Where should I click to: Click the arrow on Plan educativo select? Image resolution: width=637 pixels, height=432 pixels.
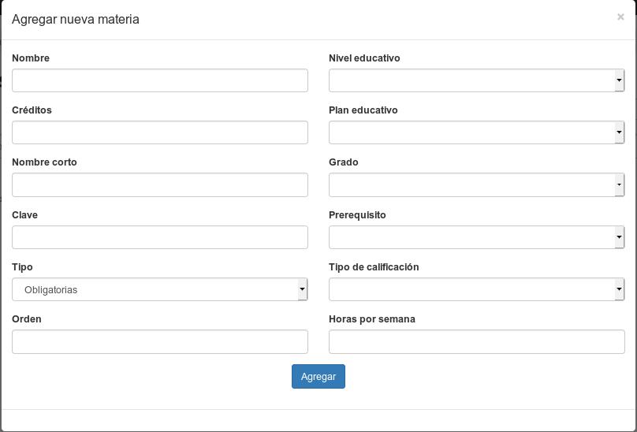[619, 132]
